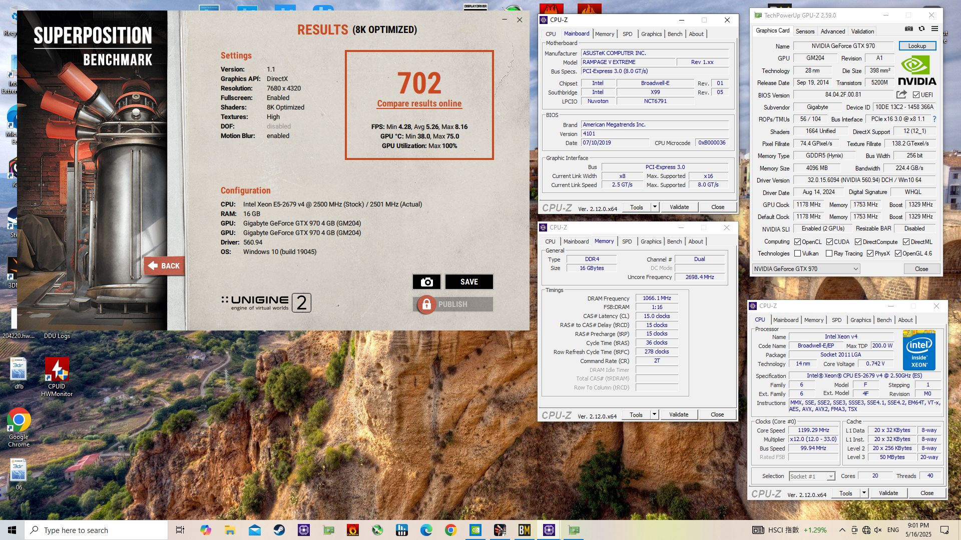Click Validate in the Mainboard CPU-Z window

point(679,207)
